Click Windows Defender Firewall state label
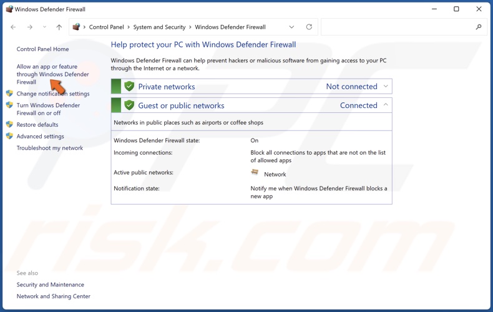The width and height of the screenshot is (493, 312). [x=157, y=140]
